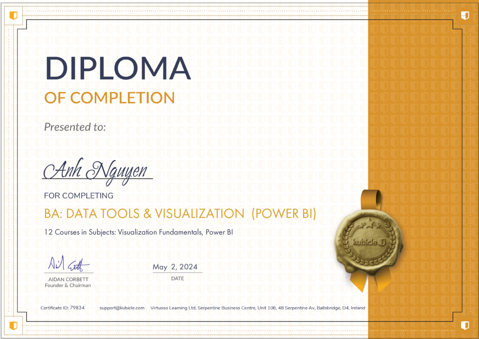
Task: Click the support@kubicle.com email address
Action: coord(122,308)
